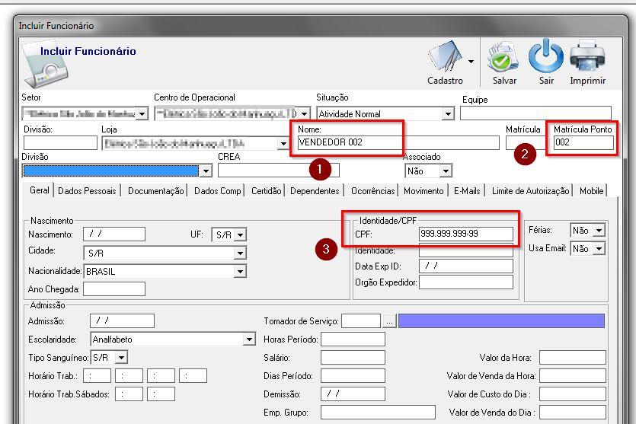Exit the form with Sair
Viewport: 636px width, 424px height.
pyautogui.click(x=546, y=62)
